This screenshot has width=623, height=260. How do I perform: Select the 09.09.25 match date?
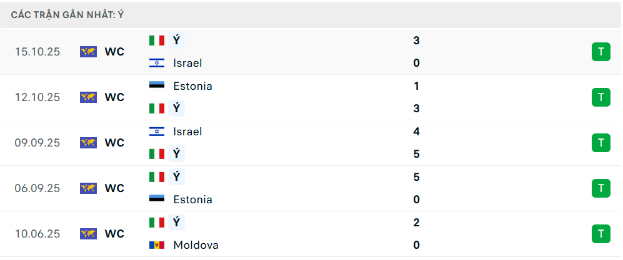click(x=37, y=143)
